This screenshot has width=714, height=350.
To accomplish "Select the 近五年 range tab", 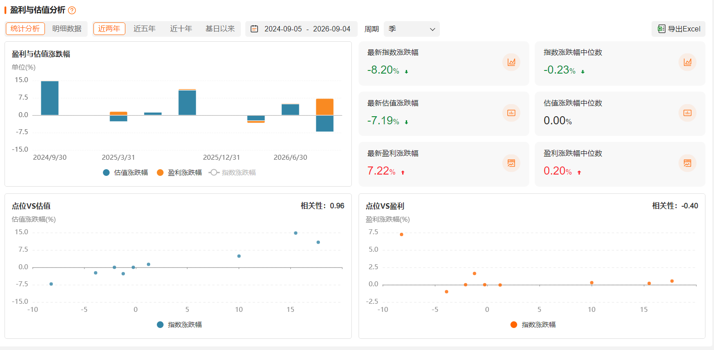I will pos(145,29).
